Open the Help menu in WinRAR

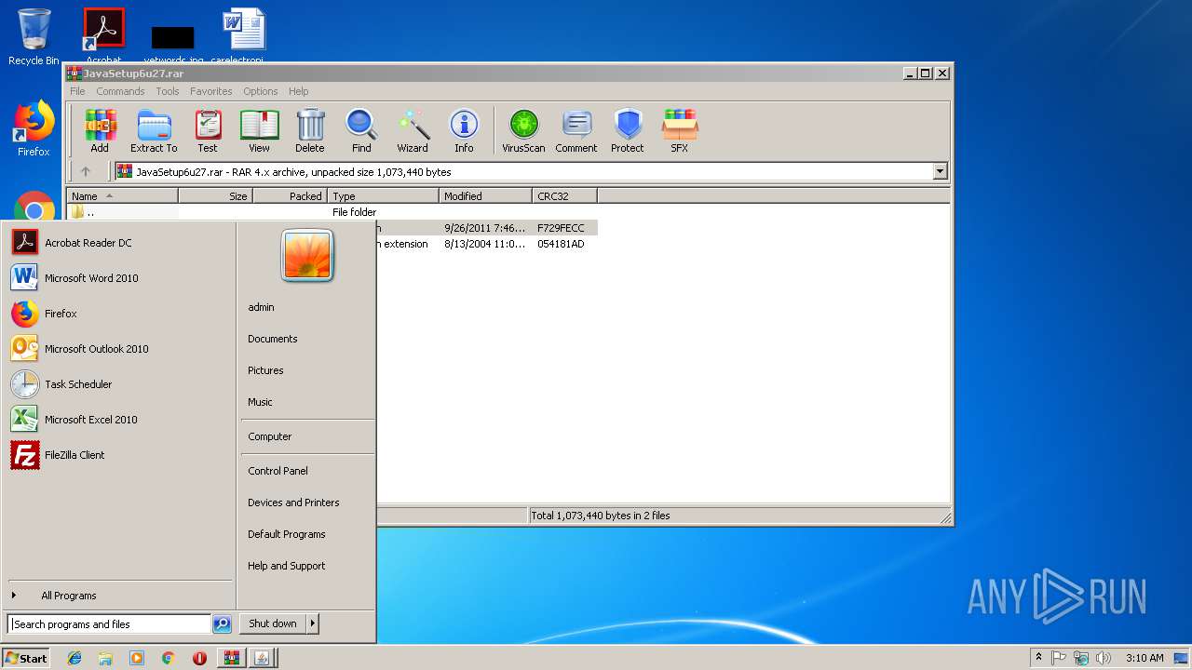click(x=299, y=91)
